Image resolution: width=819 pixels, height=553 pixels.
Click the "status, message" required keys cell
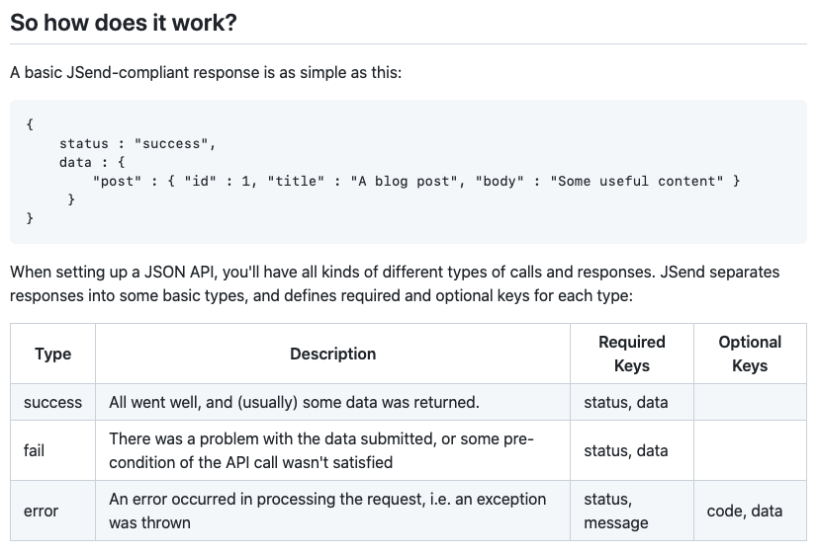[632, 511]
